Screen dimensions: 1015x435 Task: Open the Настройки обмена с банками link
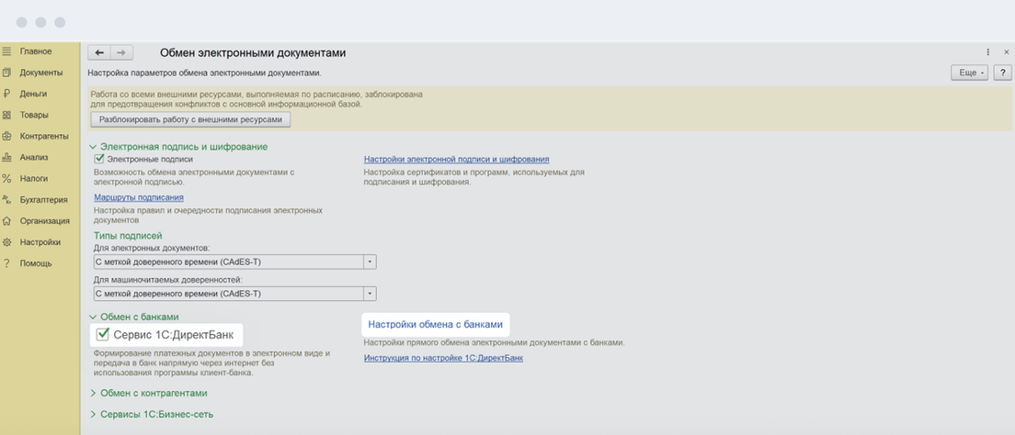[x=435, y=324]
